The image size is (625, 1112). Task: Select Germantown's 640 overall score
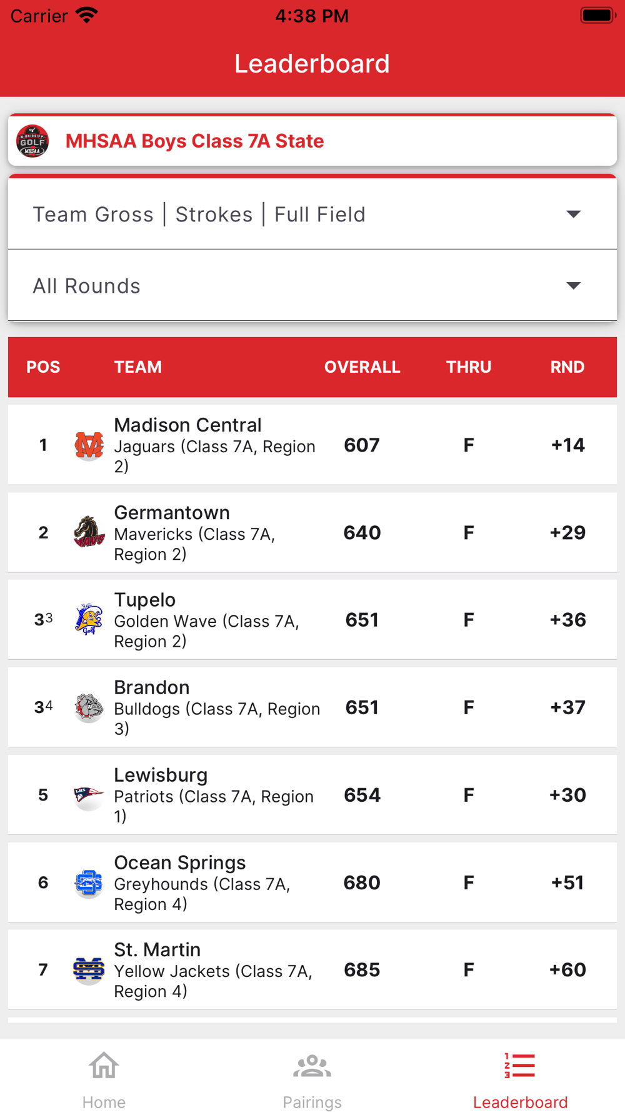362,533
